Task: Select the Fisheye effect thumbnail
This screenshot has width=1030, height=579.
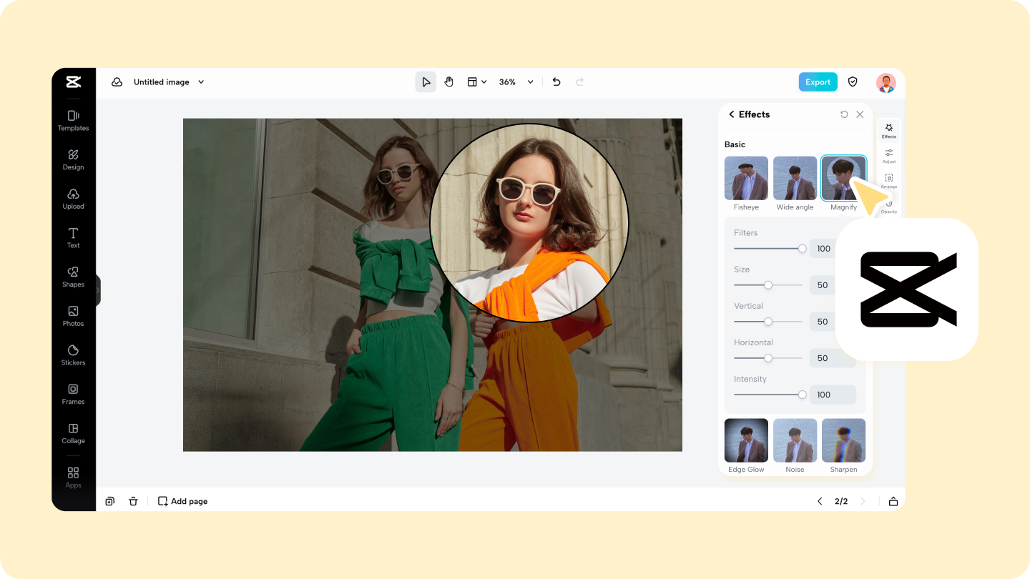Action: tap(746, 179)
